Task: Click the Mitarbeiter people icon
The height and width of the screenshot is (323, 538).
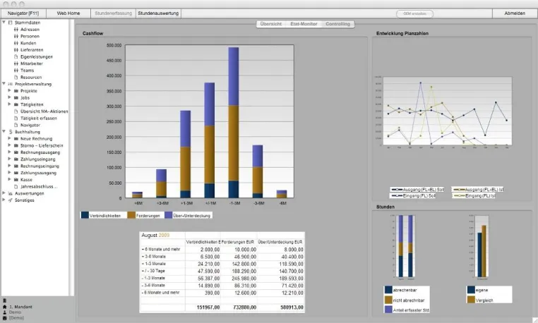Action: 16,63
